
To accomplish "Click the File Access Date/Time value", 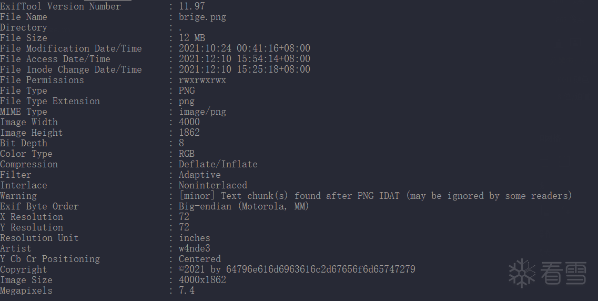I will point(245,59).
